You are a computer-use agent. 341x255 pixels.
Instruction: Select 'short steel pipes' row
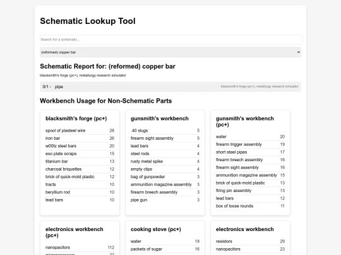click(250, 152)
